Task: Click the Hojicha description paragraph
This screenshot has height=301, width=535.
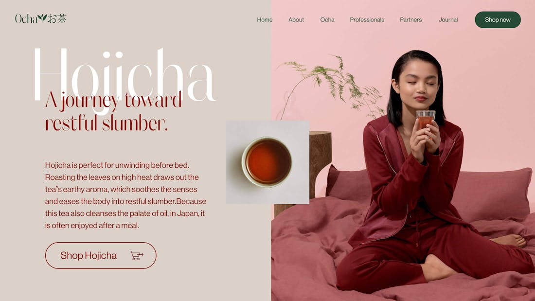Action: click(x=125, y=195)
